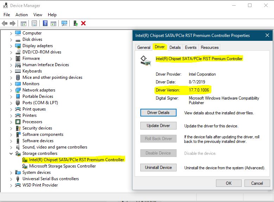Click the Intel Corporation provider text
Screen dimensions: 274x202
pos(202,74)
